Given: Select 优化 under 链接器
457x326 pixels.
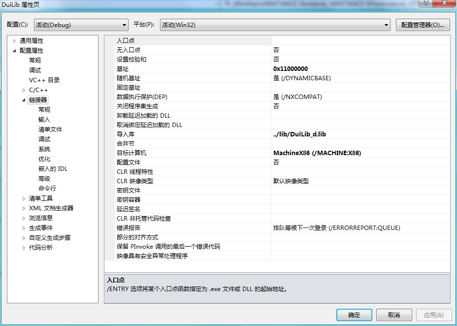Looking at the screenshot, I should [44, 159].
